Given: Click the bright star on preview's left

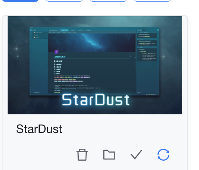Looking at the screenshot, I should [17, 49].
